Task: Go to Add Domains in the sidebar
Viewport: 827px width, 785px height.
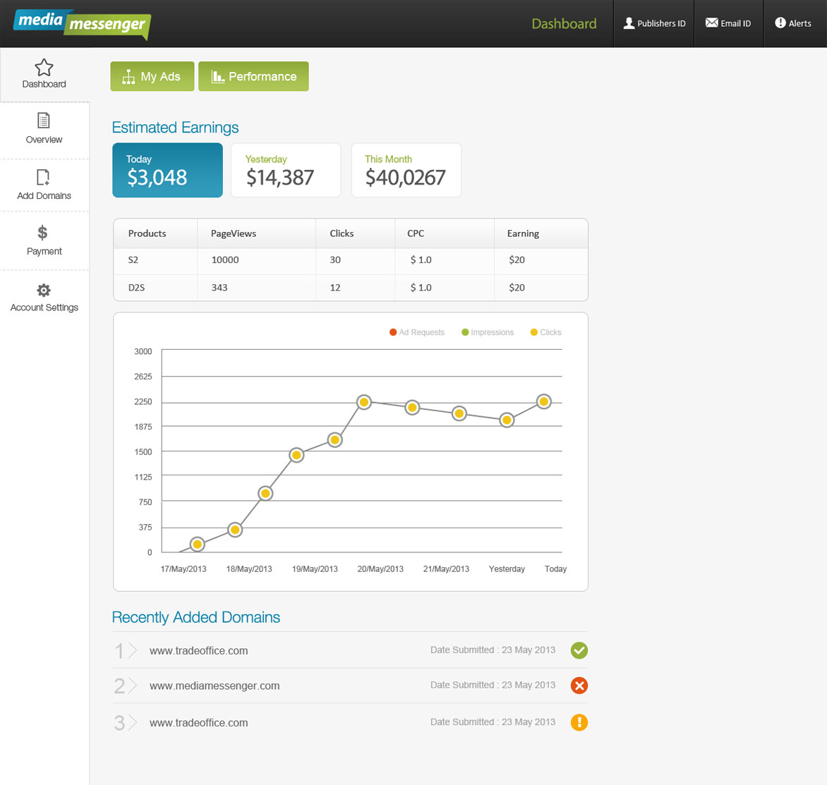Action: coord(44,185)
